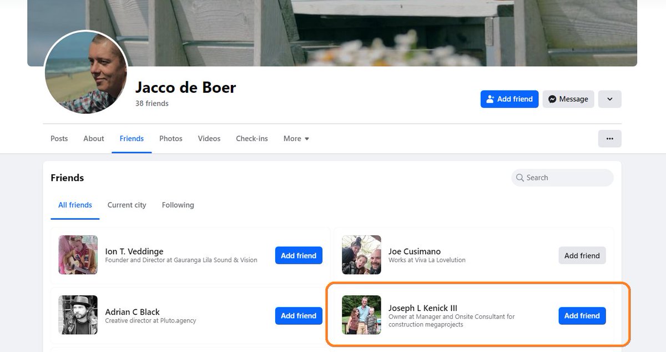Image resolution: width=666 pixels, height=352 pixels.
Task: Add Adrian C Black as friend
Action: coord(299,315)
